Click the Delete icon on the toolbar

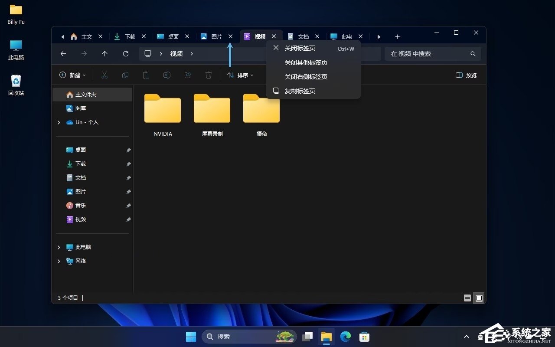208,75
